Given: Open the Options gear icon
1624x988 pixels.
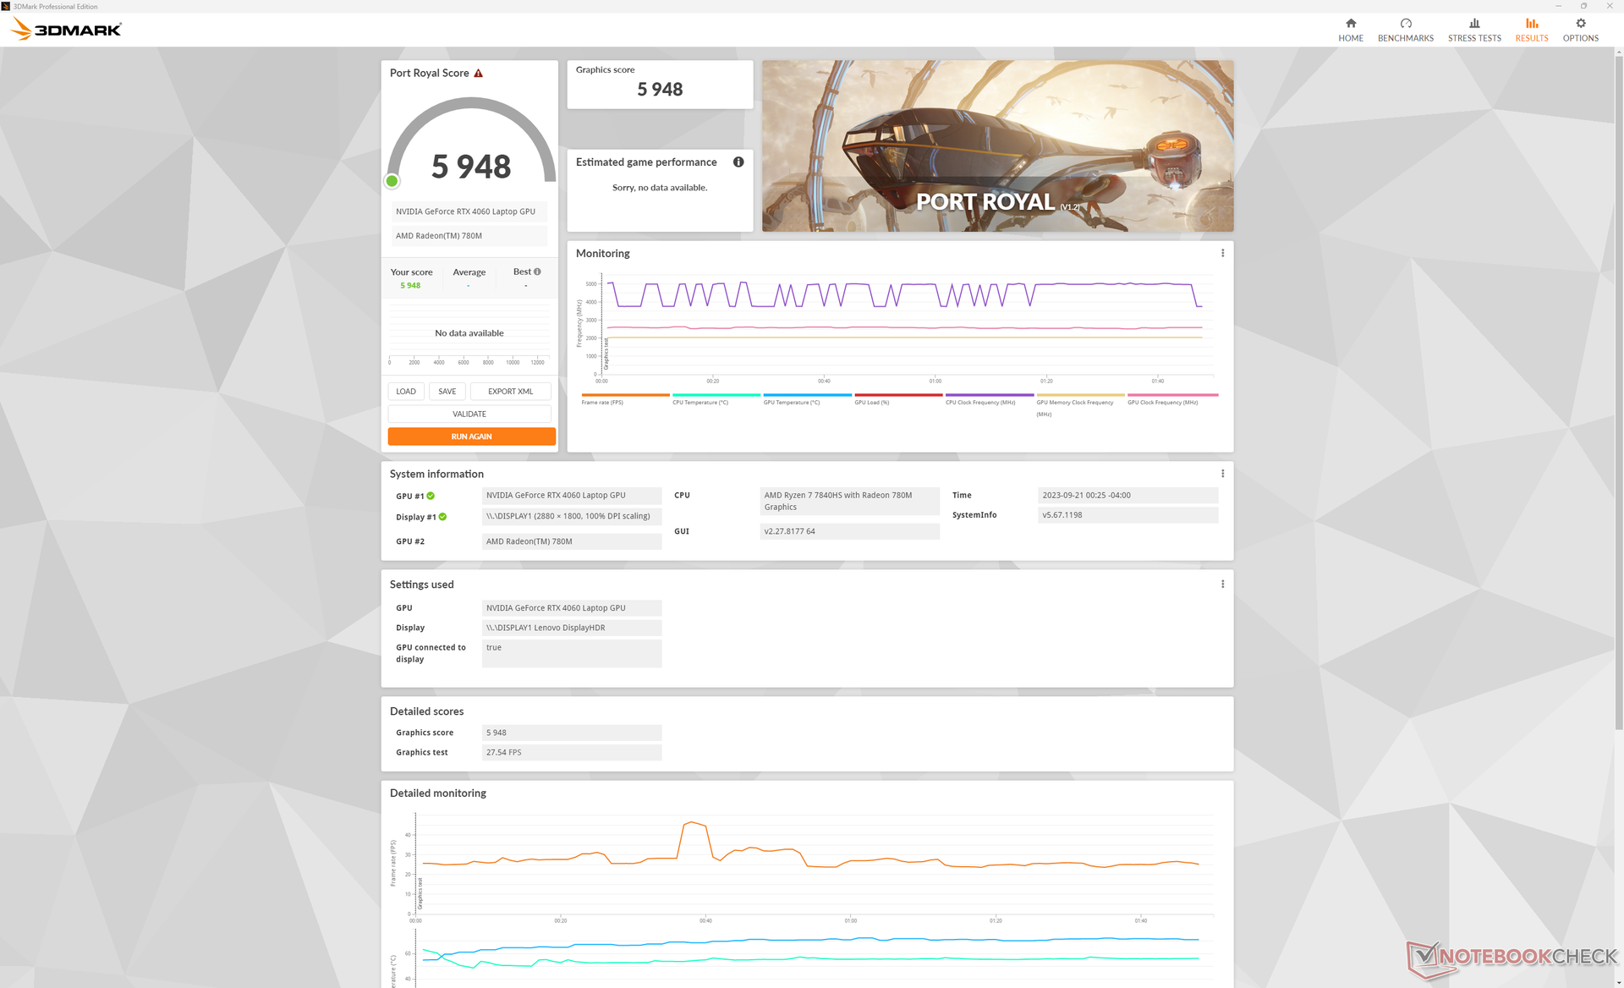Looking at the screenshot, I should coord(1579,24).
